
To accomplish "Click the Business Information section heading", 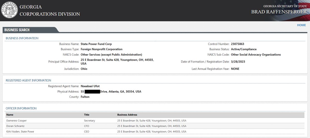I will [22, 38].
